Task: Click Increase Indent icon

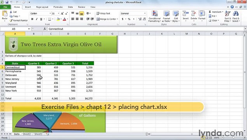Action: [92, 19]
